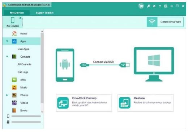Click the sidebar scroll down arrow
This screenshot has width=188, height=132.
pos(42,112)
